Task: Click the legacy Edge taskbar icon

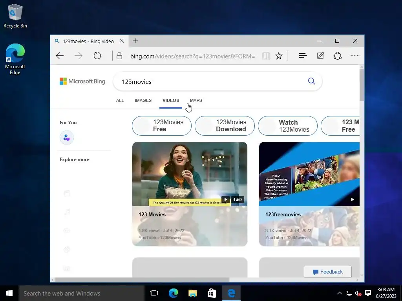Action: click(231, 293)
